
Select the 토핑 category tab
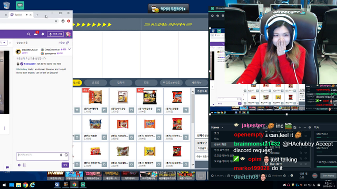pyautogui.click(x=146, y=82)
